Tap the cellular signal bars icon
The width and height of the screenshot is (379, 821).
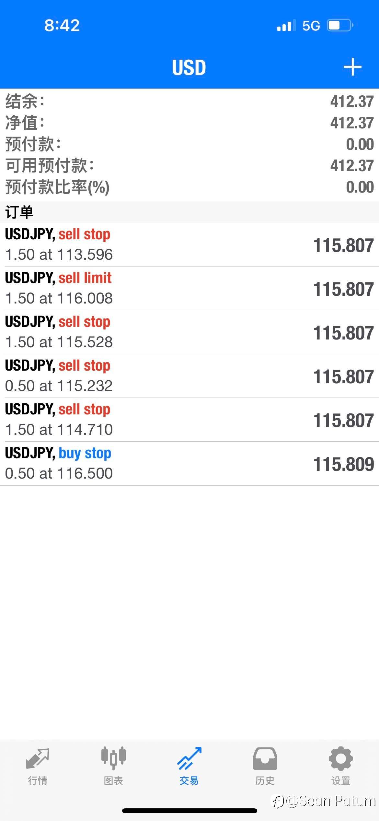286,25
